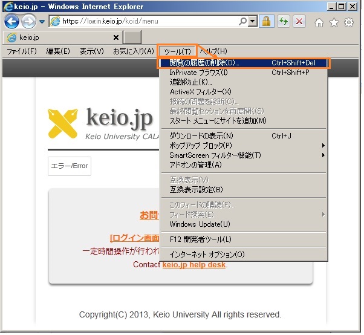This screenshot has width=364, height=335.
Task: Select InPrivate ブラウズ menu item
Action: tap(199, 73)
